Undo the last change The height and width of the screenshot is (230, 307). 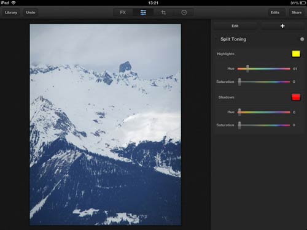[x=31, y=12]
